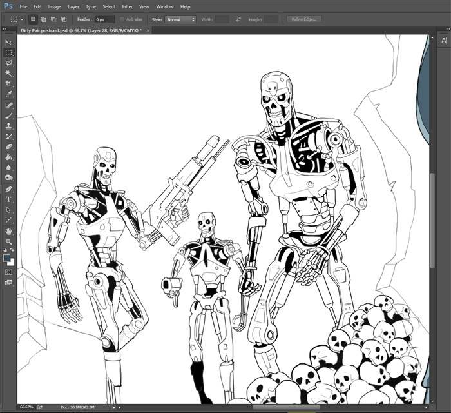Image resolution: width=451 pixels, height=413 pixels.
Task: Click the Photoshop Ps logo
Action: tap(8, 6)
